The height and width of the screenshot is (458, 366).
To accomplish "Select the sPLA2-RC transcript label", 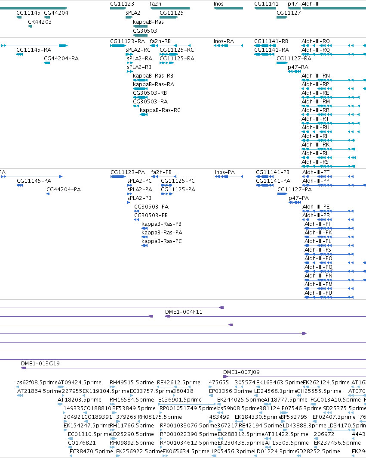I will click(x=138, y=50).
